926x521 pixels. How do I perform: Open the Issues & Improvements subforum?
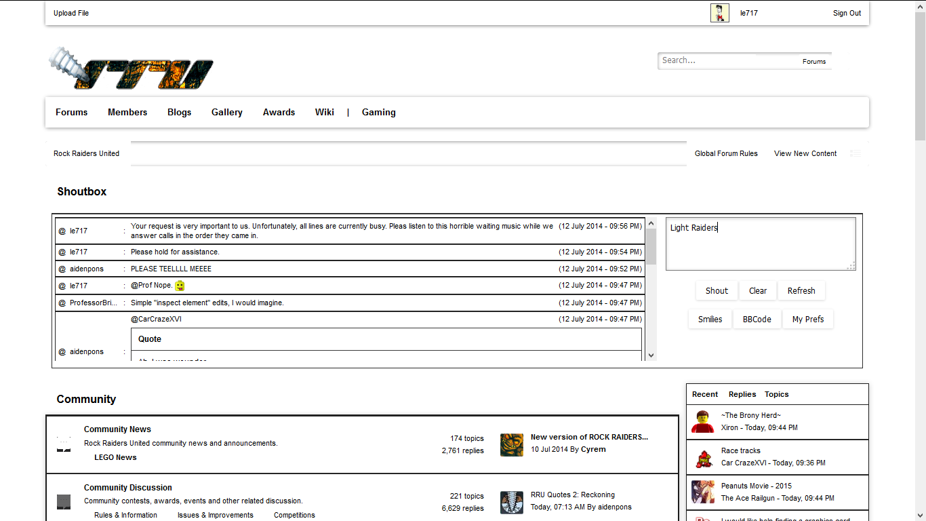[216, 515]
